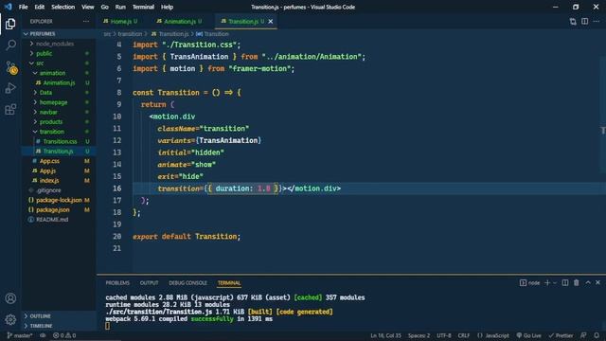Expand the navbar folder
Viewport: 606px width, 341px height.
coord(59,112)
